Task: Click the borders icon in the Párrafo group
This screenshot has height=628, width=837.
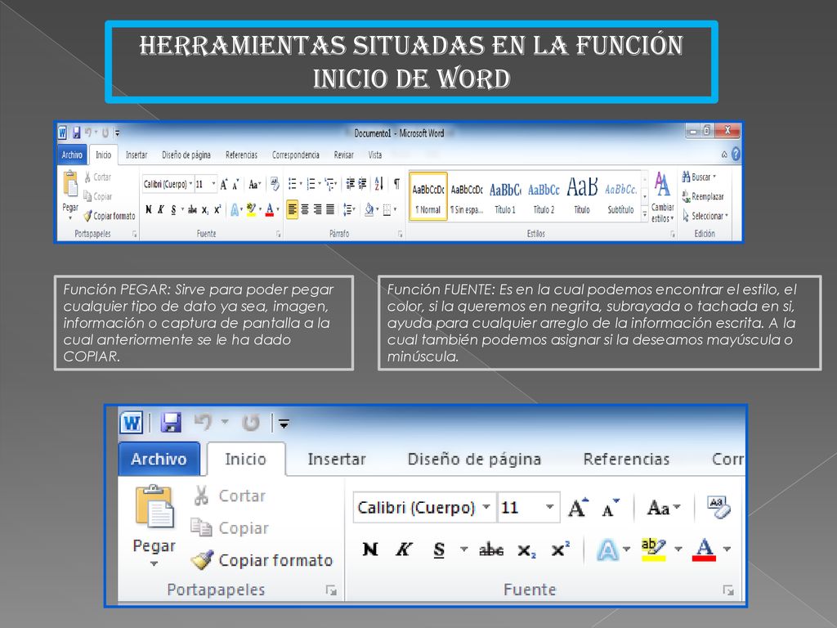Action: click(x=387, y=209)
